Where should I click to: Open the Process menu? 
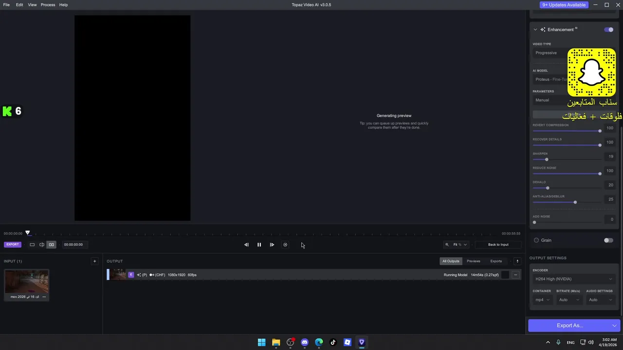tap(48, 5)
